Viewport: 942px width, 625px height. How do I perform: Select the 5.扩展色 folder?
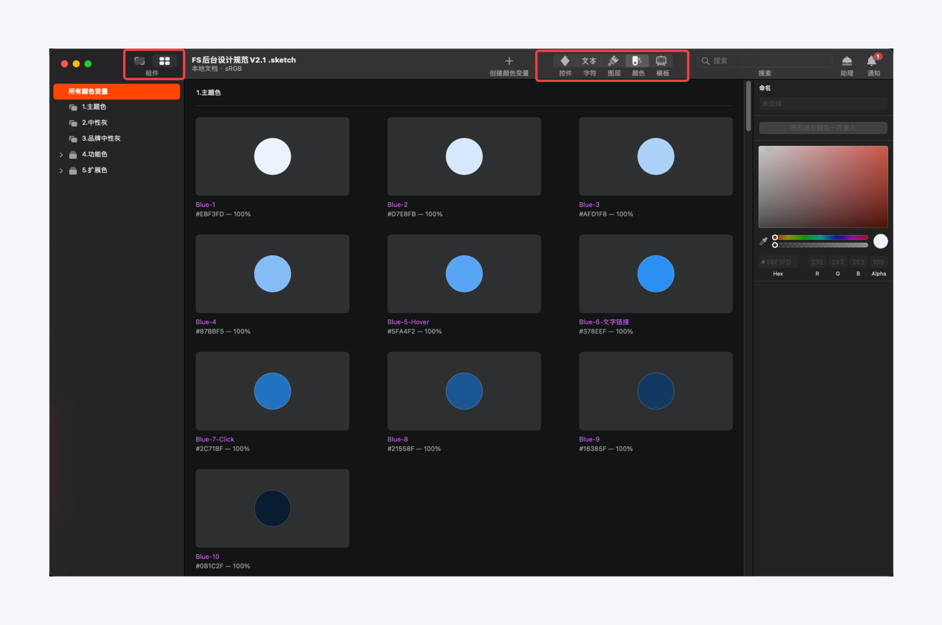coord(95,170)
